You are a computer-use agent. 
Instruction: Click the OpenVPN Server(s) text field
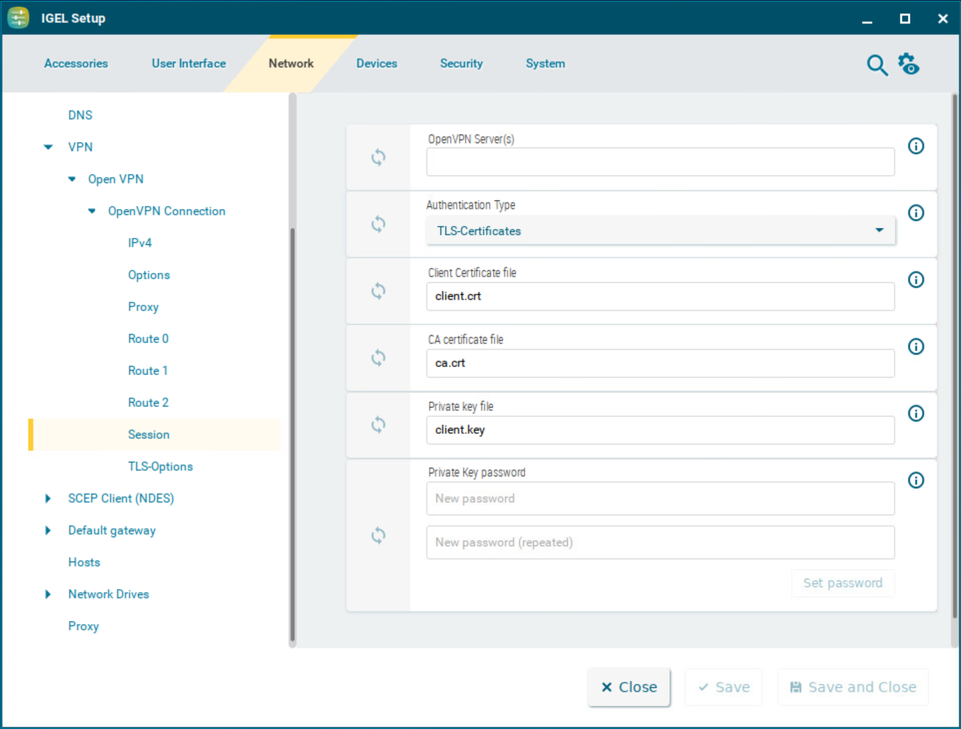(x=660, y=162)
